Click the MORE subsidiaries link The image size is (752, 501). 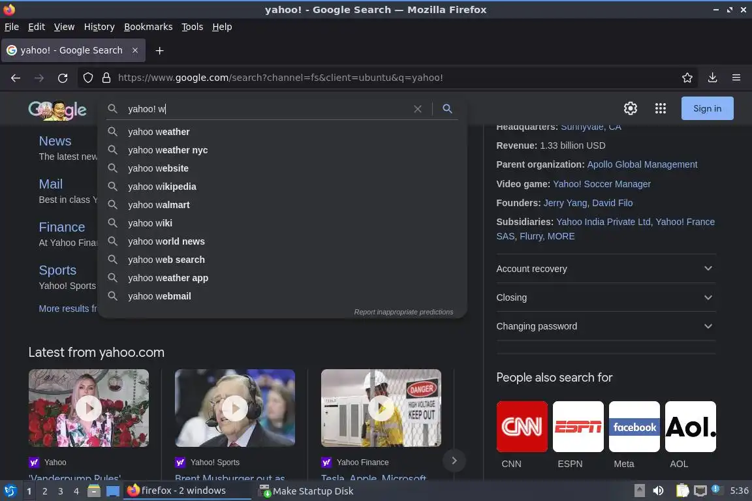[x=561, y=236]
